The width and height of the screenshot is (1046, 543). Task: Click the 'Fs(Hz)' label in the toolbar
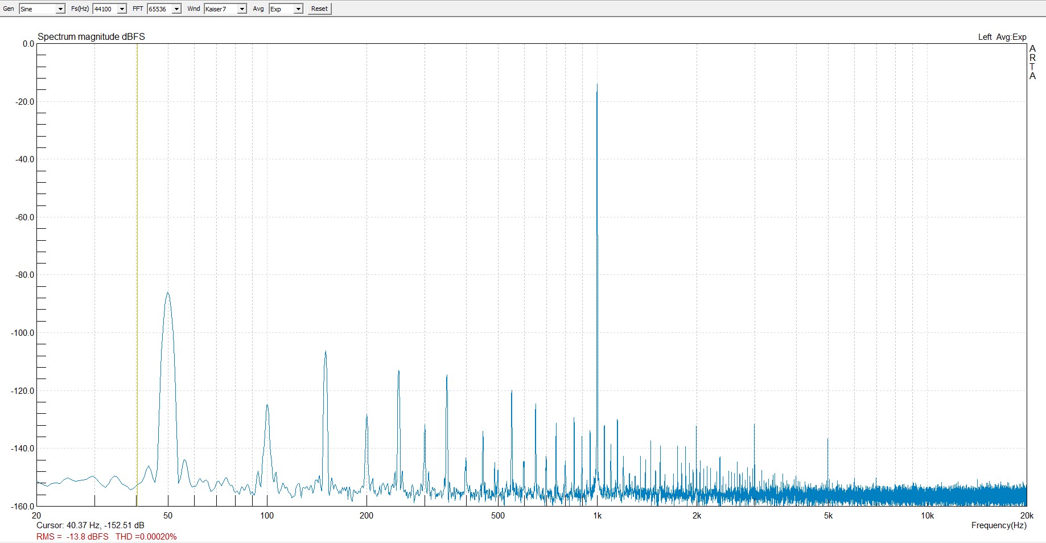tap(80, 9)
